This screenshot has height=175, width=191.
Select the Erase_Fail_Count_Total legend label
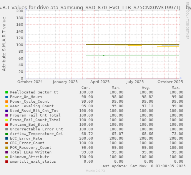click(x=35, y=120)
